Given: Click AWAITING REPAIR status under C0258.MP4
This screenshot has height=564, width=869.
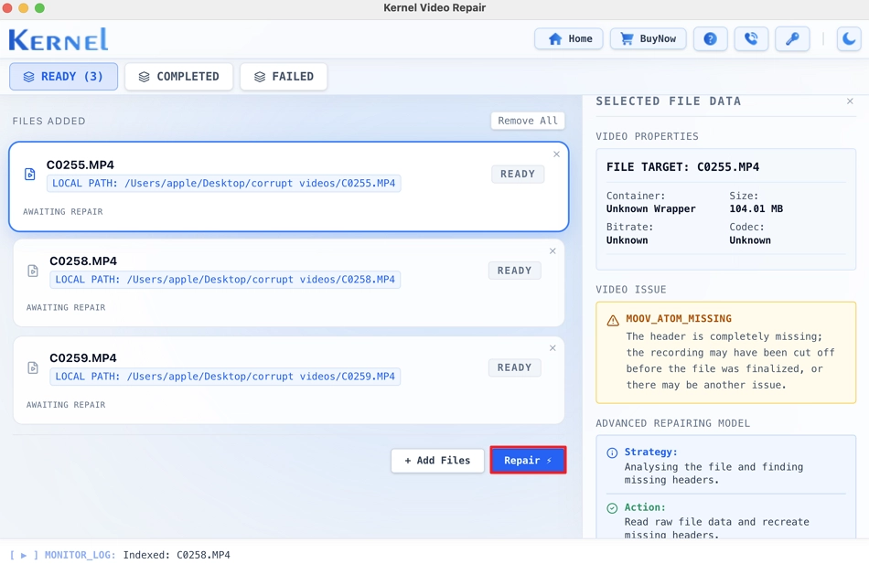Looking at the screenshot, I should (65, 307).
